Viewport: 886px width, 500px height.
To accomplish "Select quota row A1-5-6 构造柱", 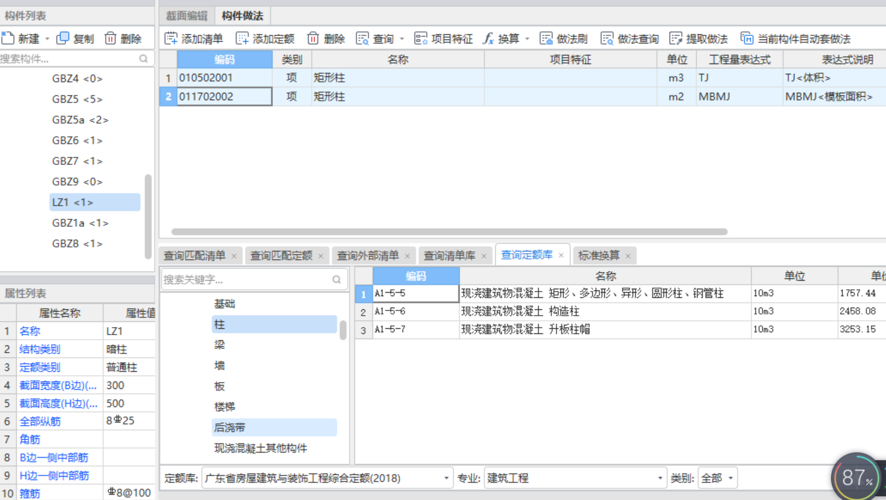I will click(x=620, y=311).
